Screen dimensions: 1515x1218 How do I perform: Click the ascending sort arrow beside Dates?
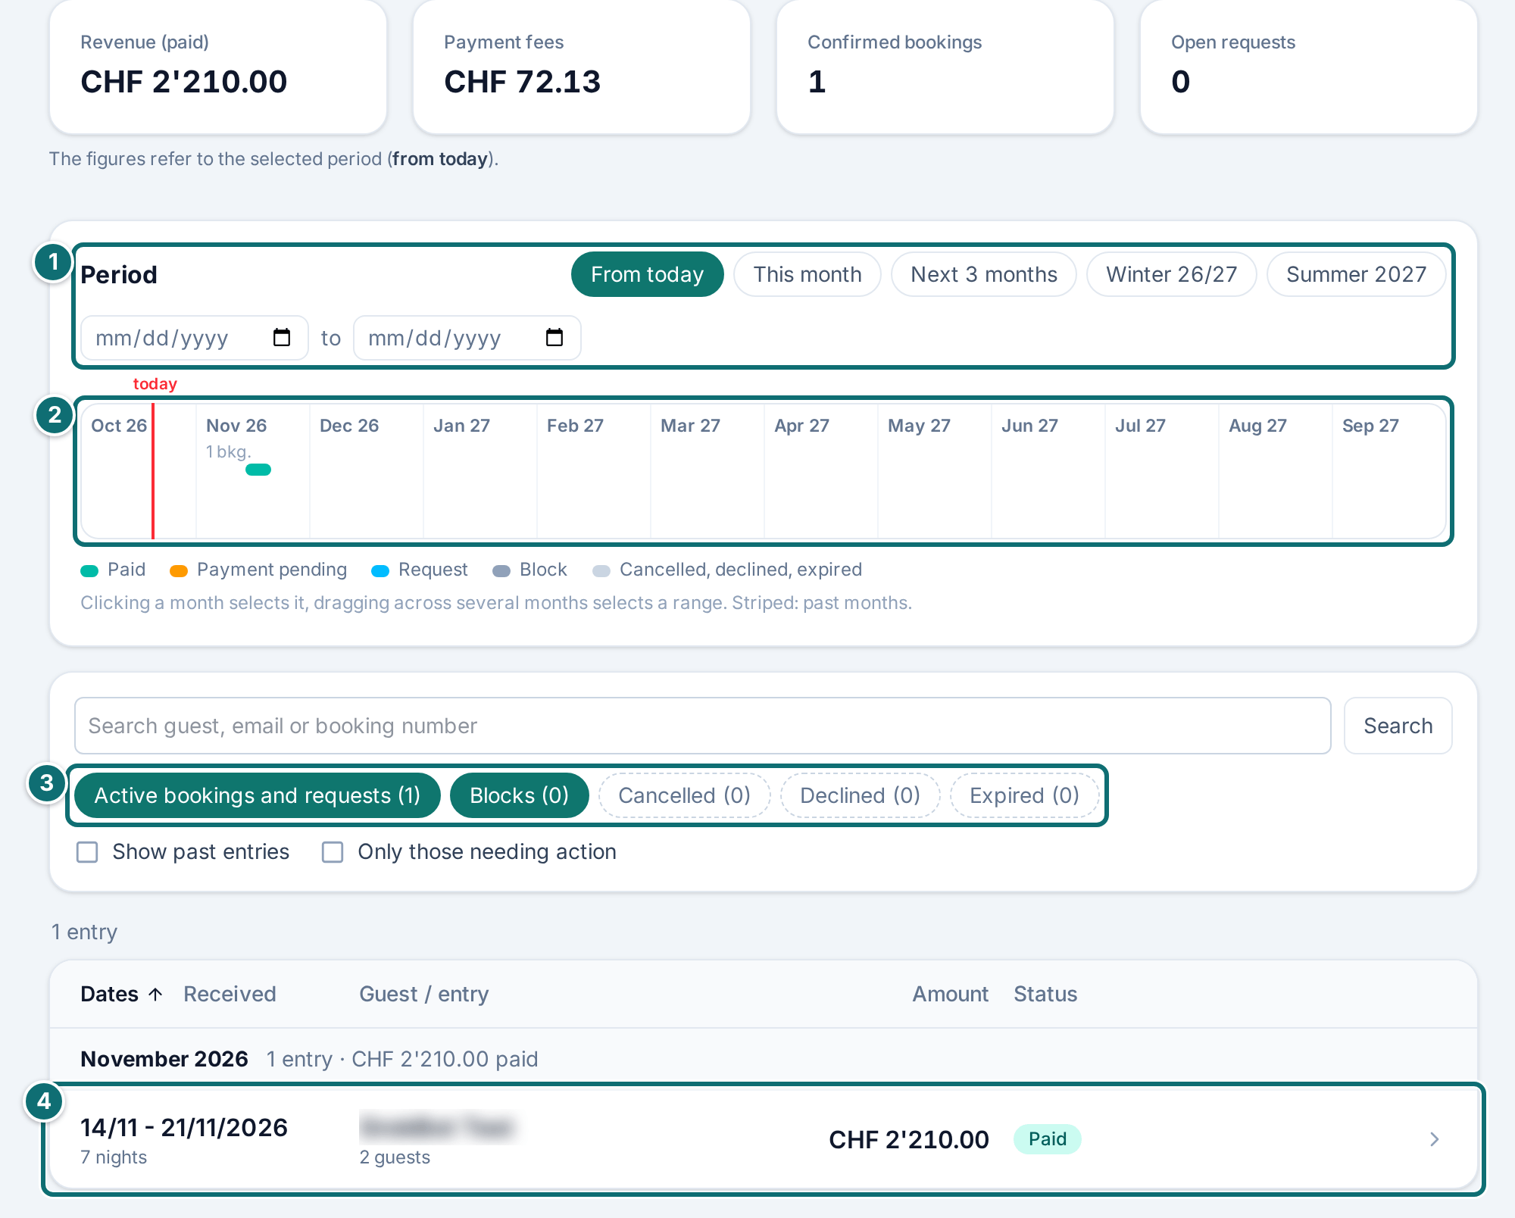click(155, 995)
